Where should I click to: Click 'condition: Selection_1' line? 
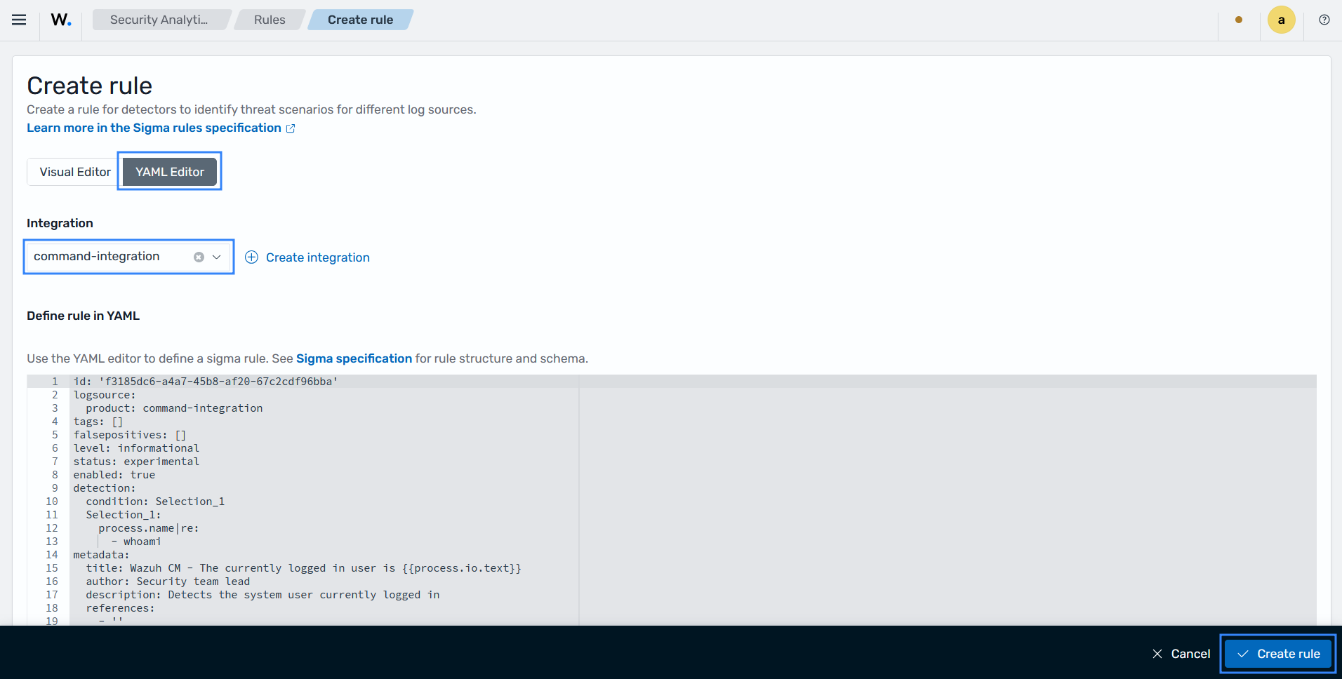pyautogui.click(x=155, y=502)
